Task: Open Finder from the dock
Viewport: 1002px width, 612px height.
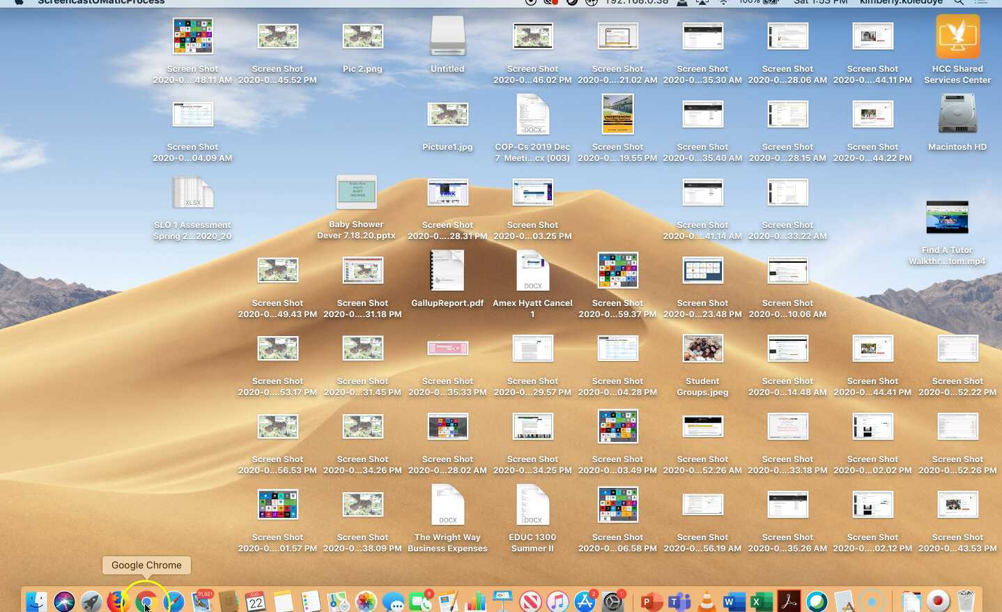Action: tap(36, 601)
